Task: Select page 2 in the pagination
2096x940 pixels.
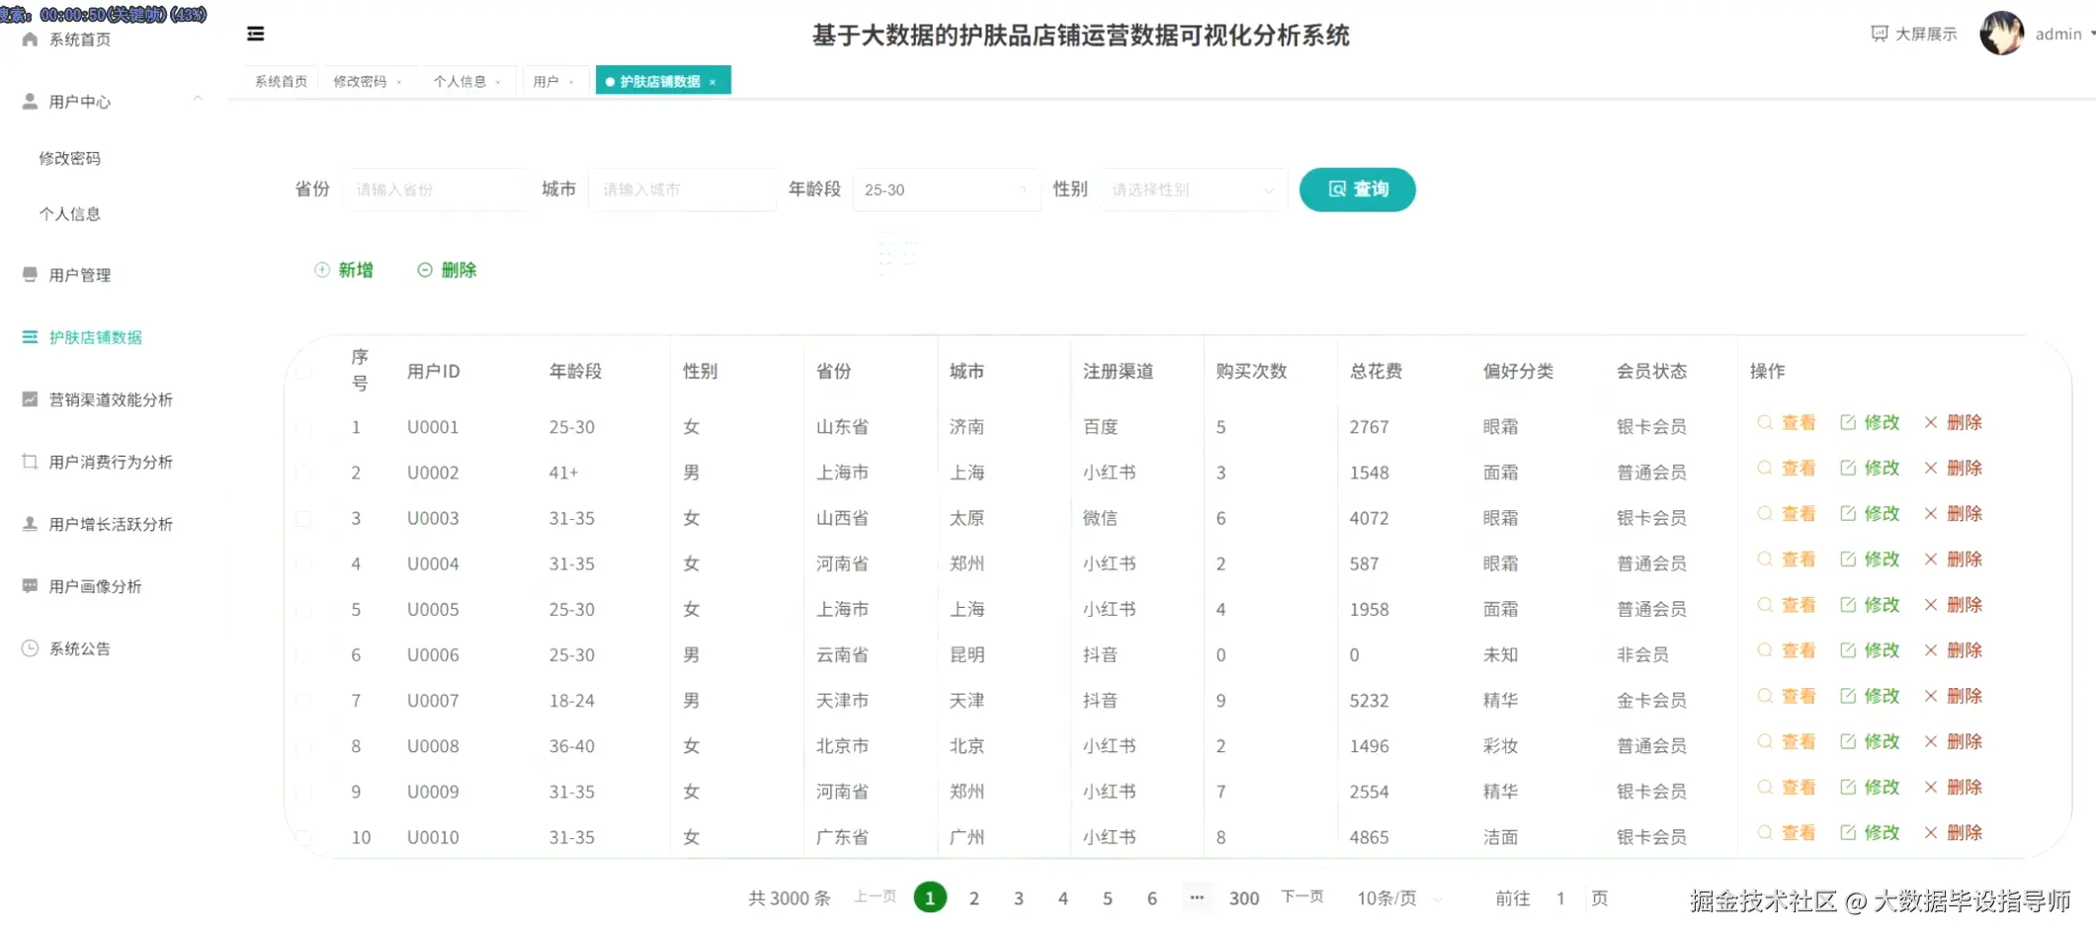Action: (x=973, y=897)
